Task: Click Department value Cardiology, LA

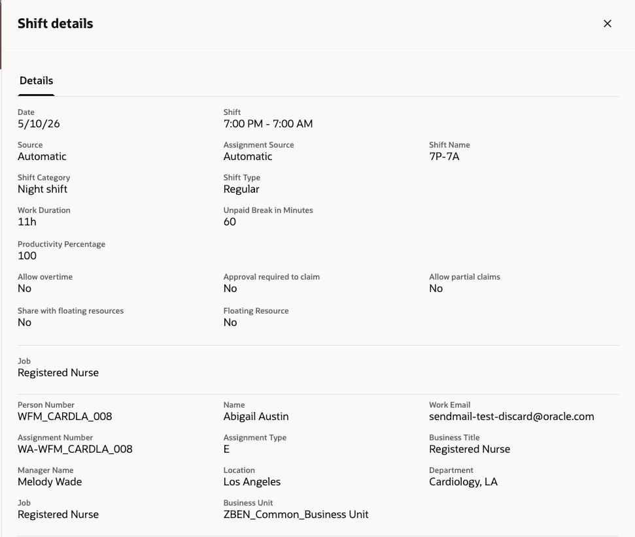Action: (x=463, y=482)
